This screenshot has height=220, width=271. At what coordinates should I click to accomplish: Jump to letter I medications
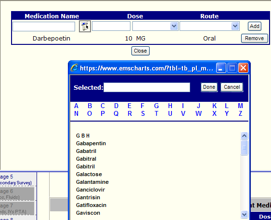pyautogui.click(x=183, y=106)
